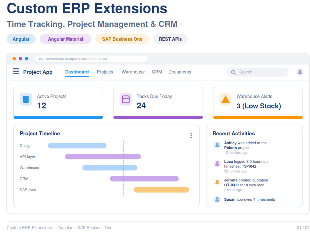Open the Projects tab
The height and width of the screenshot is (233, 310).
click(x=105, y=72)
